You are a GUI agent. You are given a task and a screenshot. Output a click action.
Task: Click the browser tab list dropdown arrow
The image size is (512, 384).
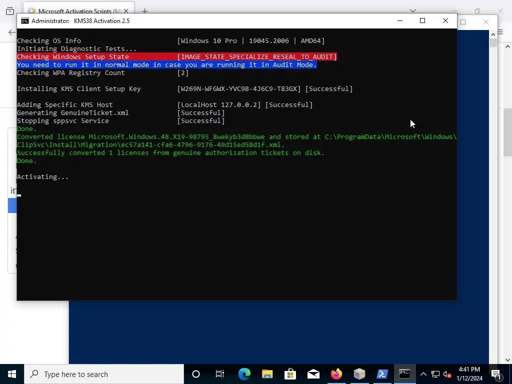pyautogui.click(x=412, y=11)
